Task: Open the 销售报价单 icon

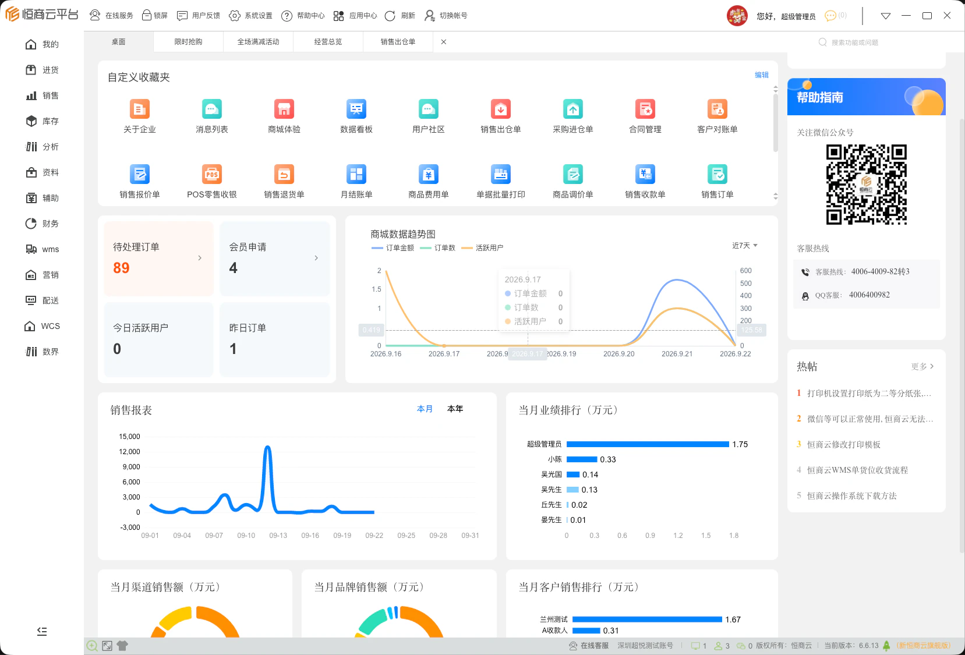Action: coord(139,174)
